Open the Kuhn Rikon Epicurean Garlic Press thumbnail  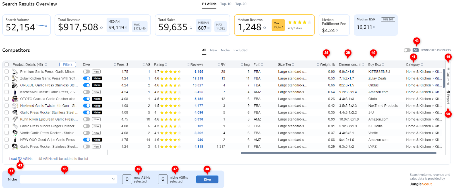click(x=15, y=119)
